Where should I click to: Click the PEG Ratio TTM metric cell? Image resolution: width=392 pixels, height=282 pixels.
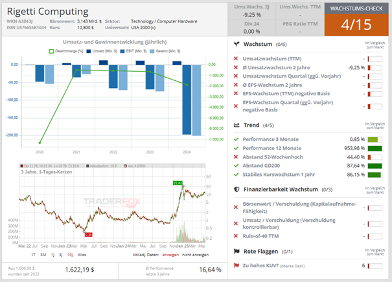[300, 27]
